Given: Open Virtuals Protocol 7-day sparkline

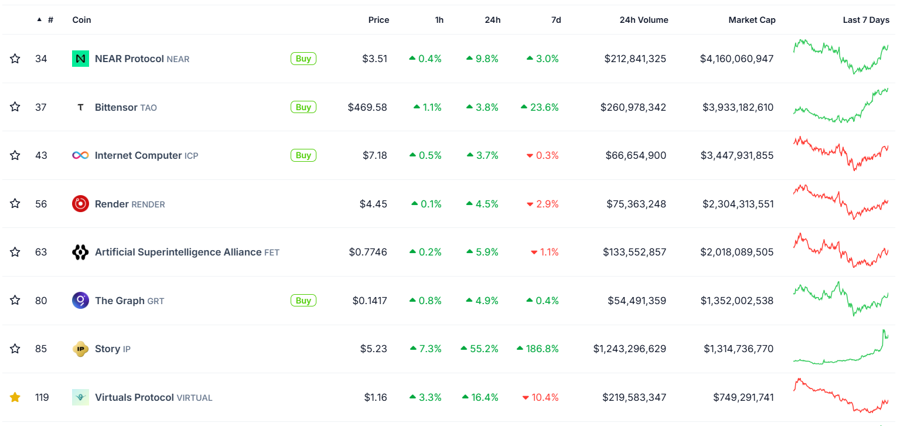Looking at the screenshot, I should click(x=841, y=396).
